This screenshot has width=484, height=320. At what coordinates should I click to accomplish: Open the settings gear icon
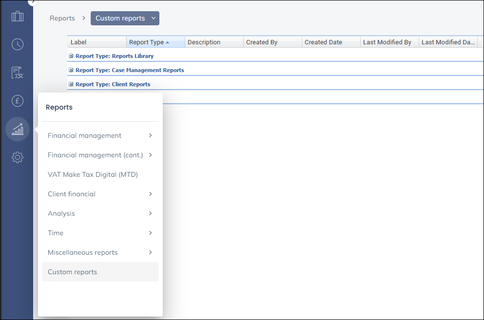click(18, 157)
